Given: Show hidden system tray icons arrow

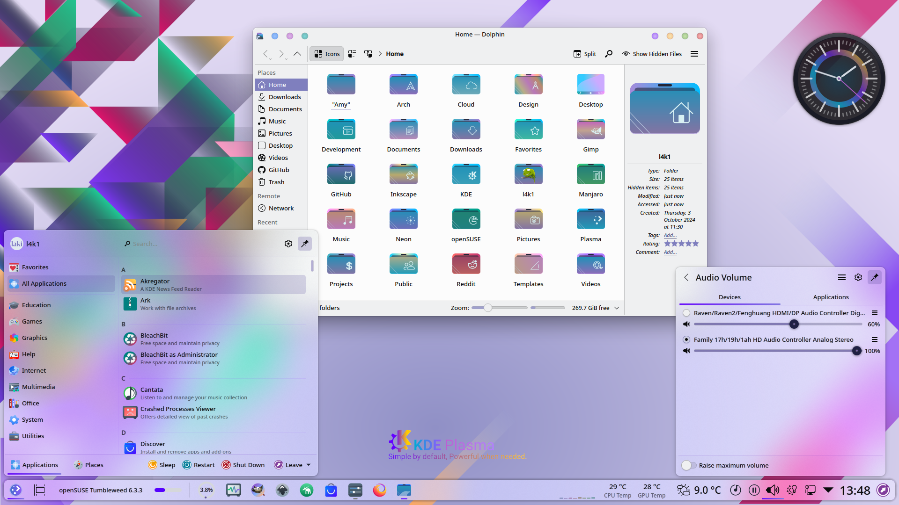Looking at the screenshot, I should 828,490.
